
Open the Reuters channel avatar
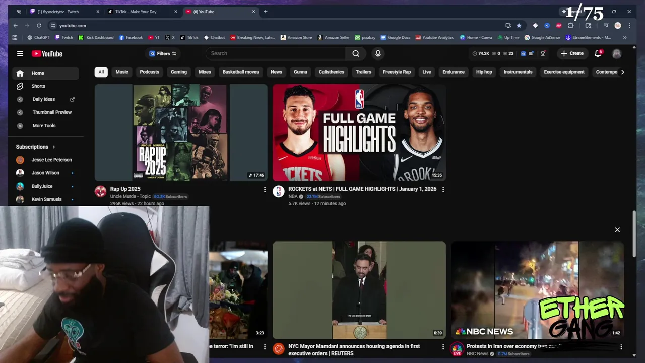coord(279,349)
